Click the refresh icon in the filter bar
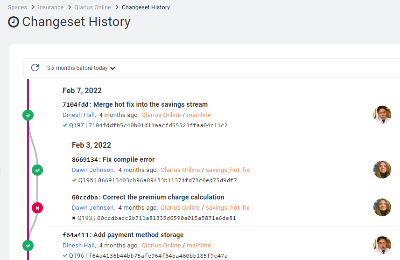Screen dimensions: 400x260 (35, 68)
